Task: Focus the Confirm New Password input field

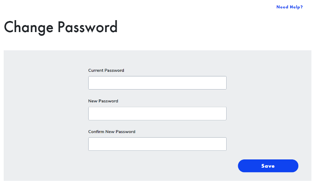Action: (157, 144)
